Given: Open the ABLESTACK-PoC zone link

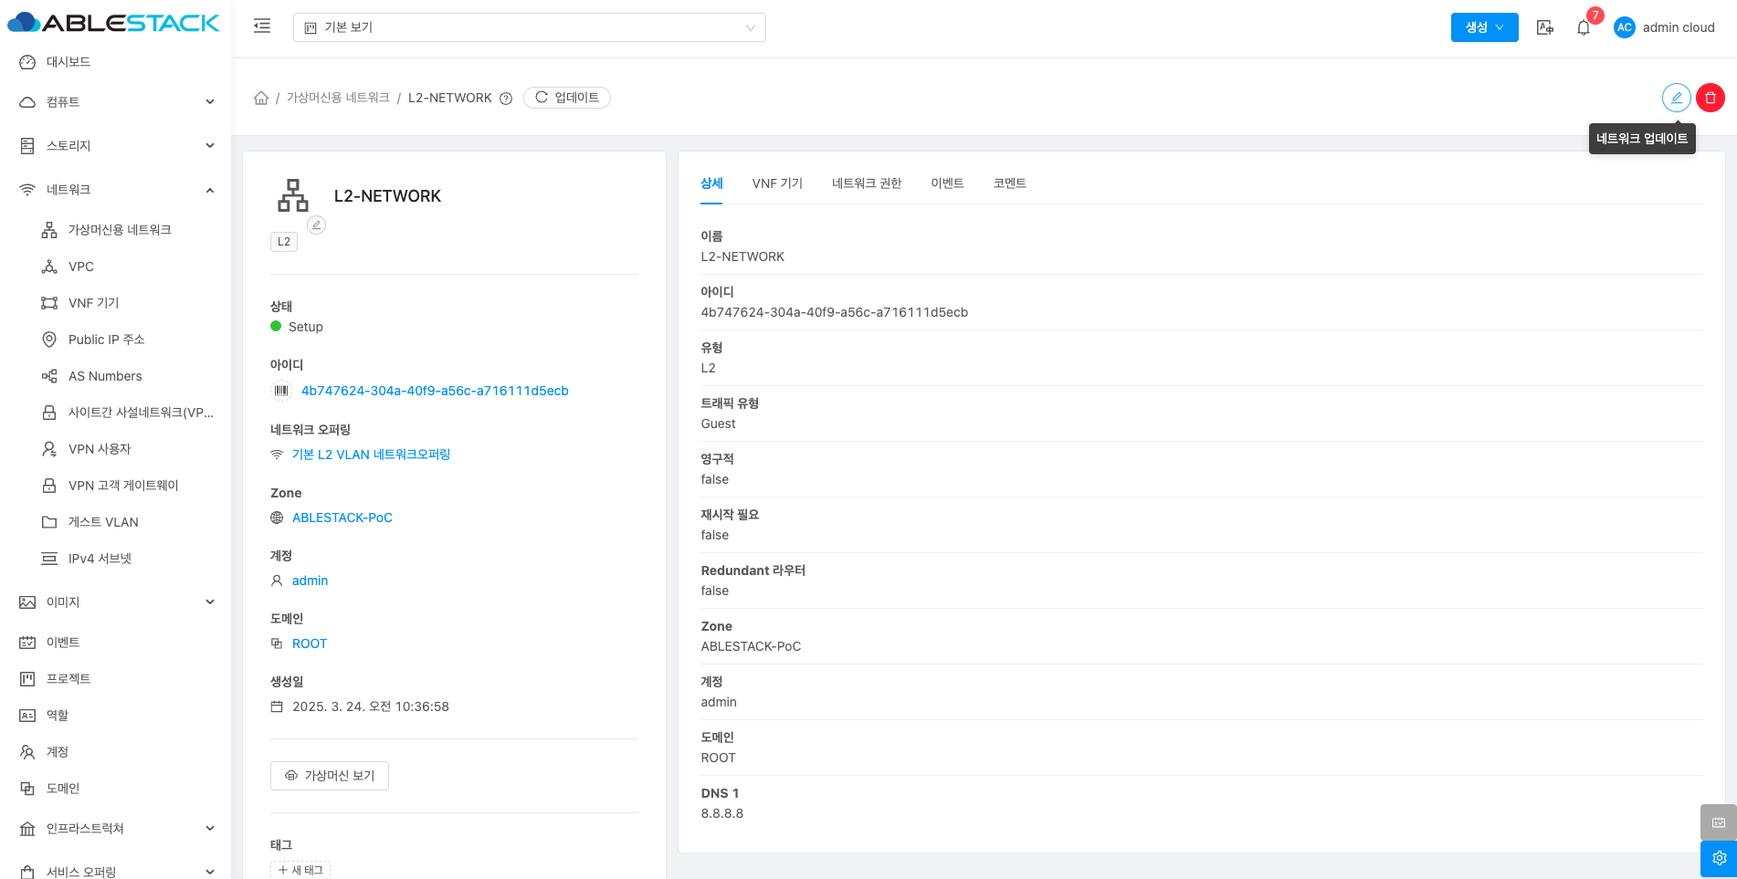Looking at the screenshot, I should 342,518.
